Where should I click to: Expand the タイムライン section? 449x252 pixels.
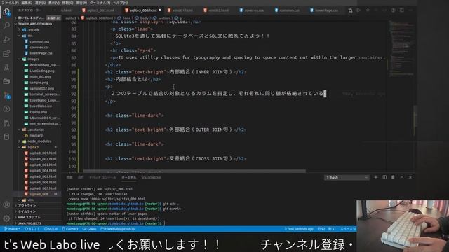click(27, 211)
